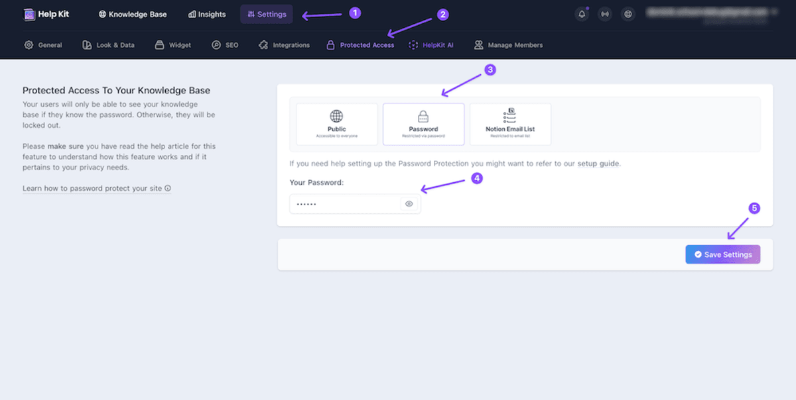Switch to the General tab
The image size is (796, 400).
click(x=44, y=45)
